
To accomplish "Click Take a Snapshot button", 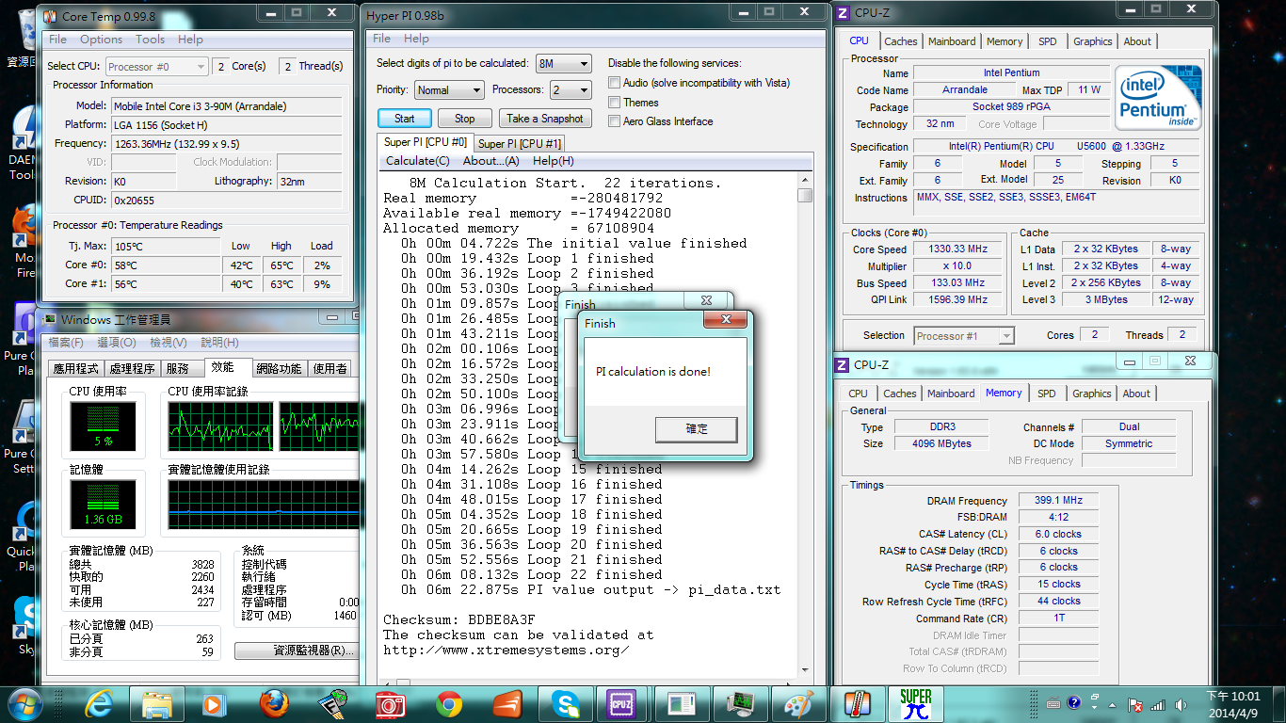I will (545, 119).
